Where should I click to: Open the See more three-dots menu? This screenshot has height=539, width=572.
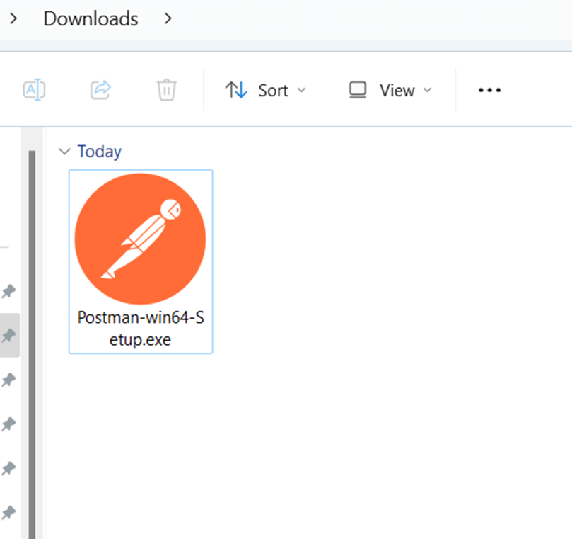pyautogui.click(x=489, y=90)
